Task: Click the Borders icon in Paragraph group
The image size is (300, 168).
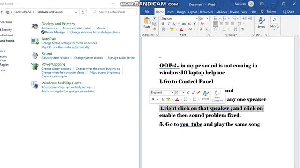Action: (x=225, y=29)
